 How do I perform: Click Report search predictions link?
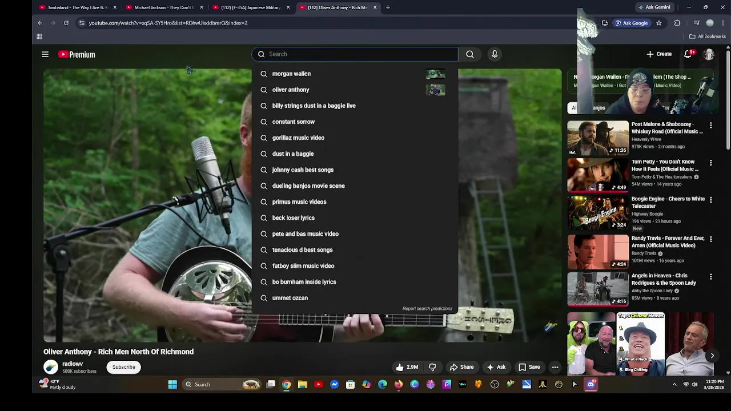click(x=427, y=309)
